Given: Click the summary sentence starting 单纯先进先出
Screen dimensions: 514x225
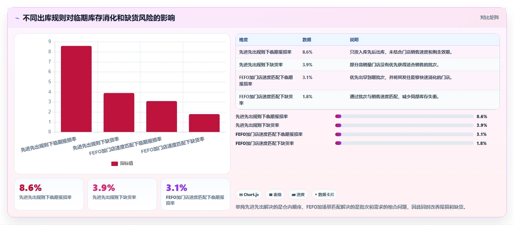Looking at the screenshot, I should 350,207.
